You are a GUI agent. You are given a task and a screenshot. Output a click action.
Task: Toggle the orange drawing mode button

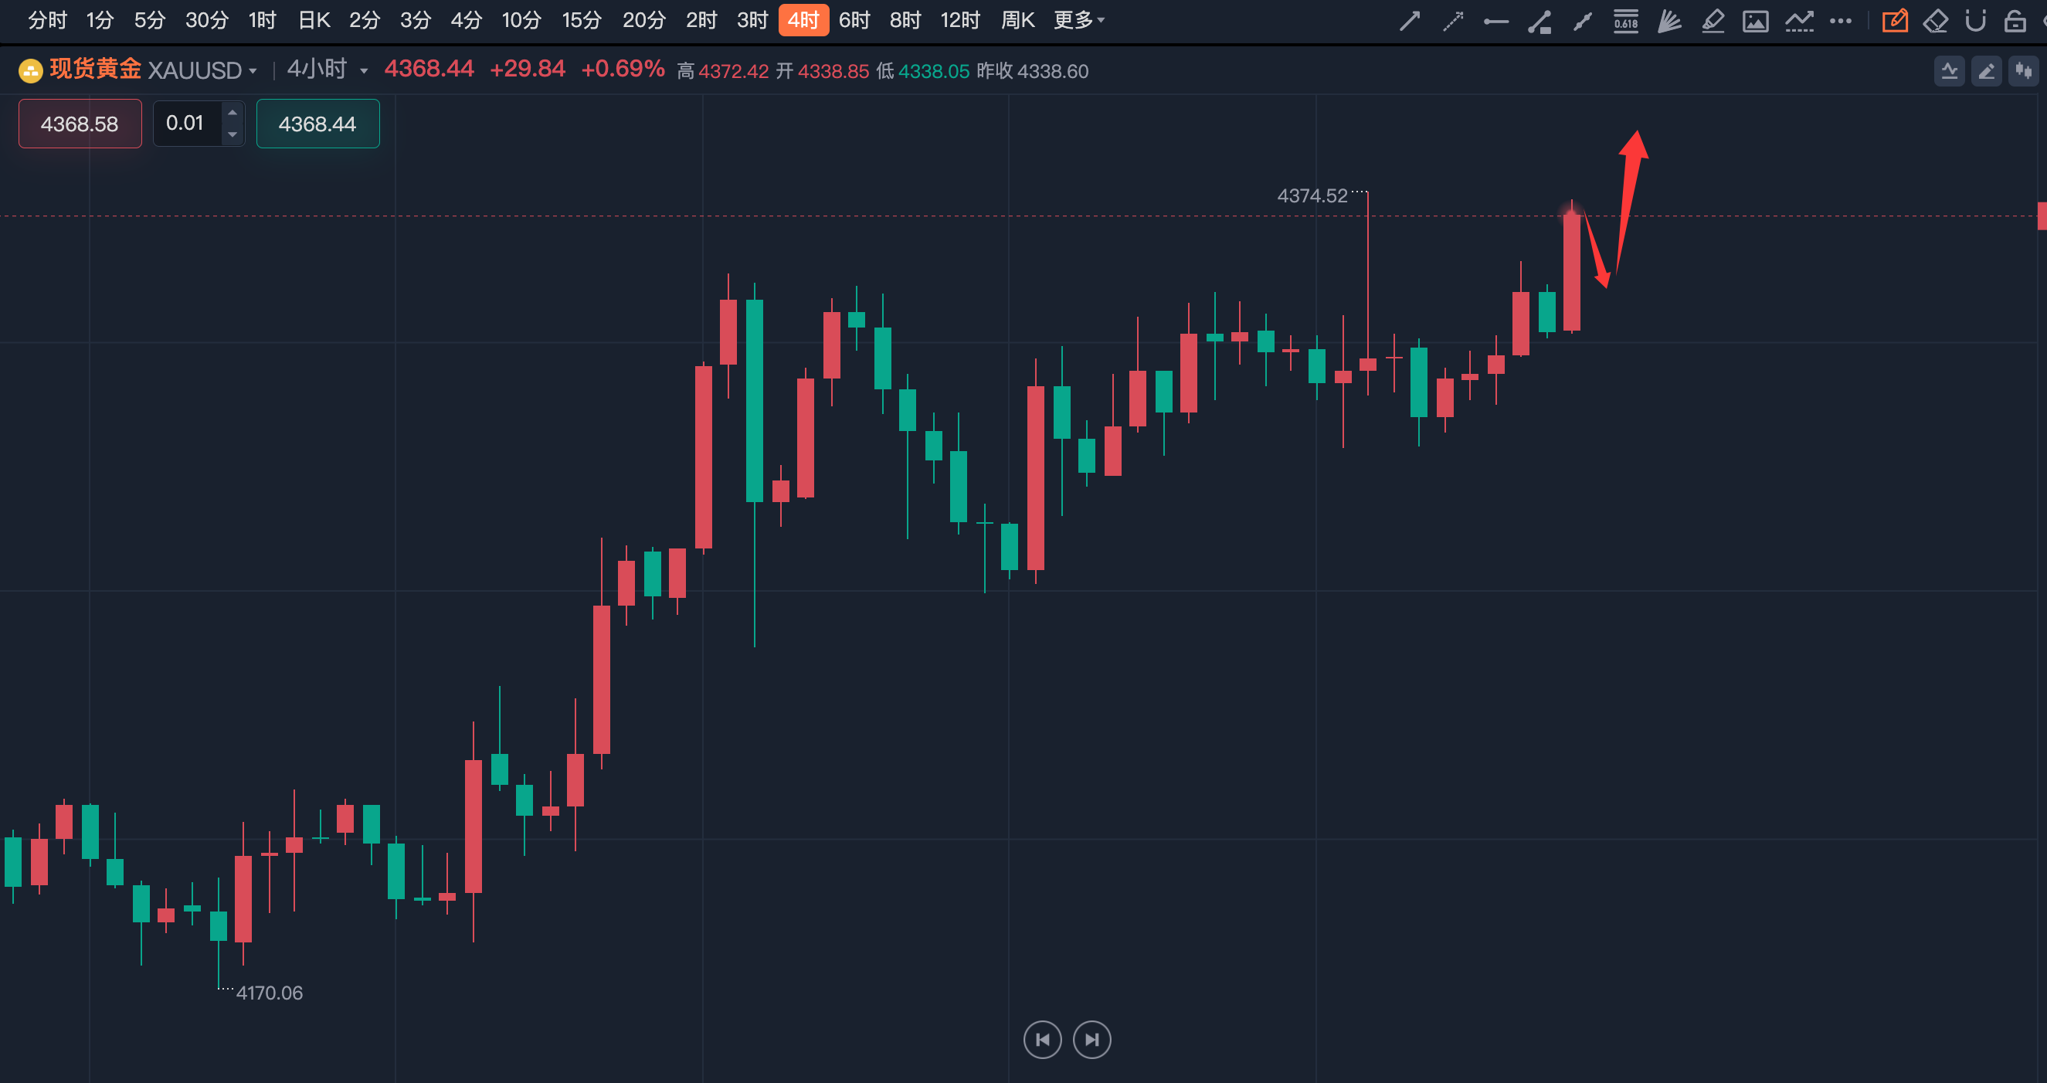[1894, 21]
